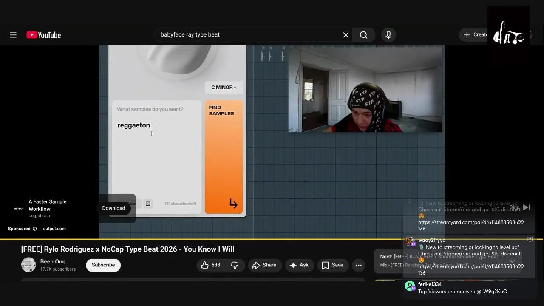
Task: Open output.com sponsored link
Action: tap(54, 229)
